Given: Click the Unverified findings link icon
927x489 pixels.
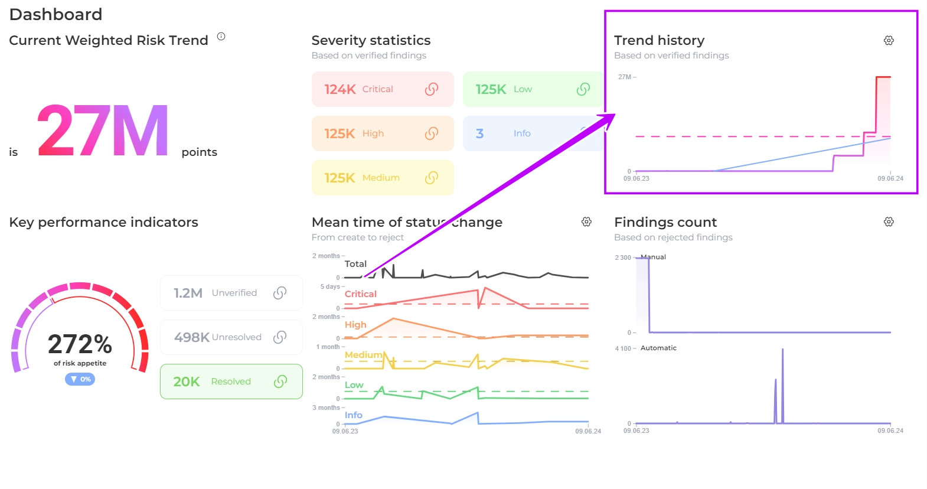Looking at the screenshot, I should pos(280,293).
